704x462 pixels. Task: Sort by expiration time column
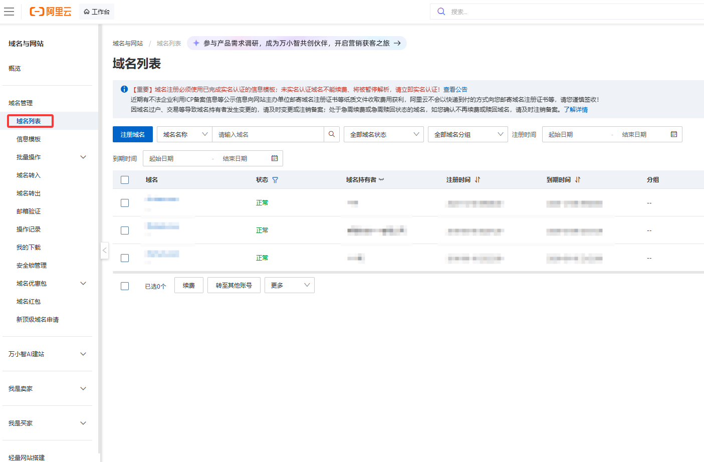coord(578,180)
